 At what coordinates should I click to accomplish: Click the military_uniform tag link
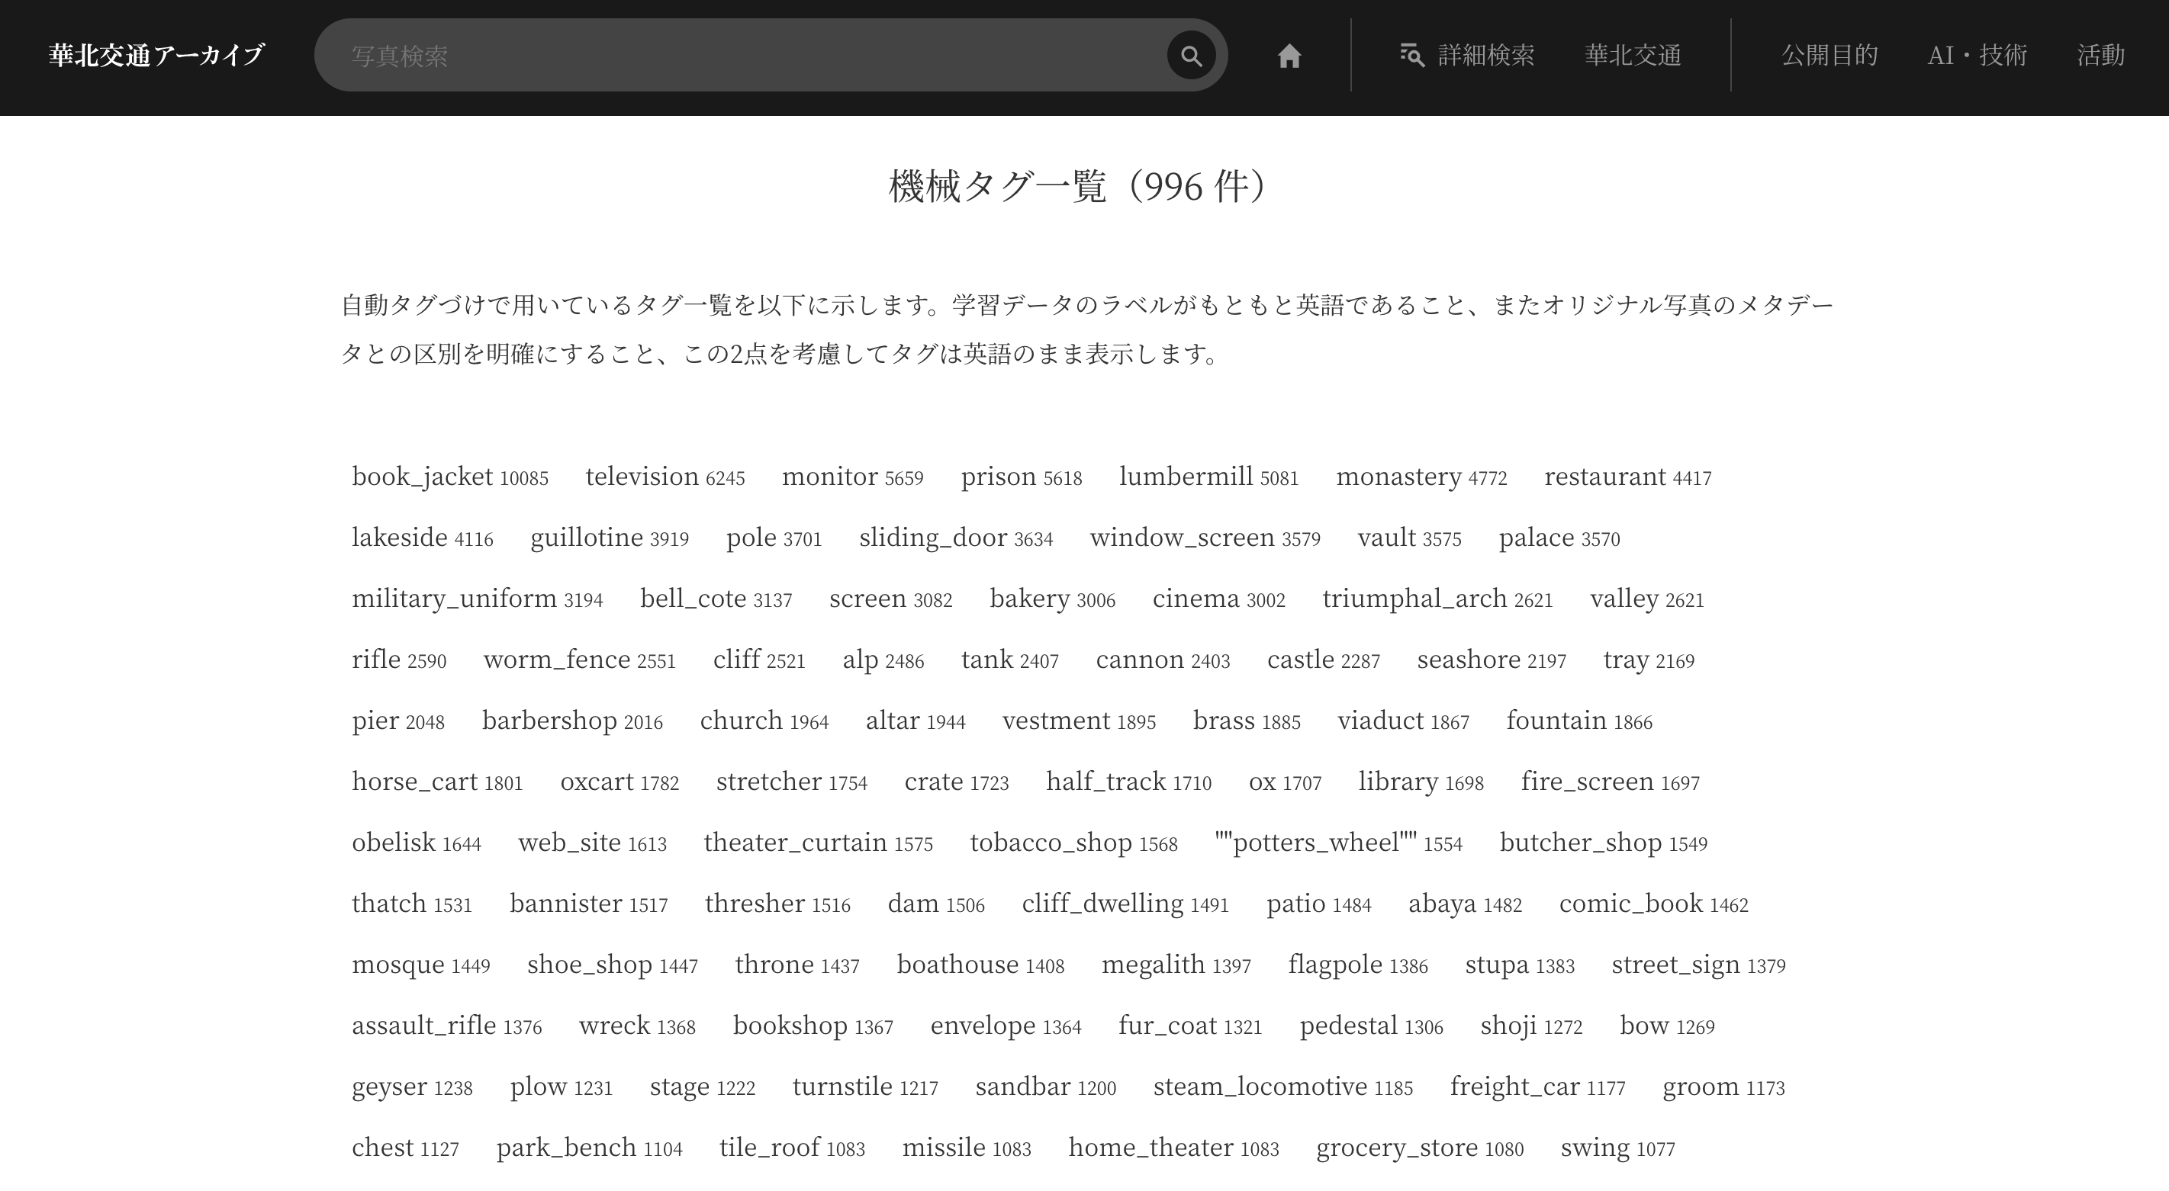pos(454,599)
